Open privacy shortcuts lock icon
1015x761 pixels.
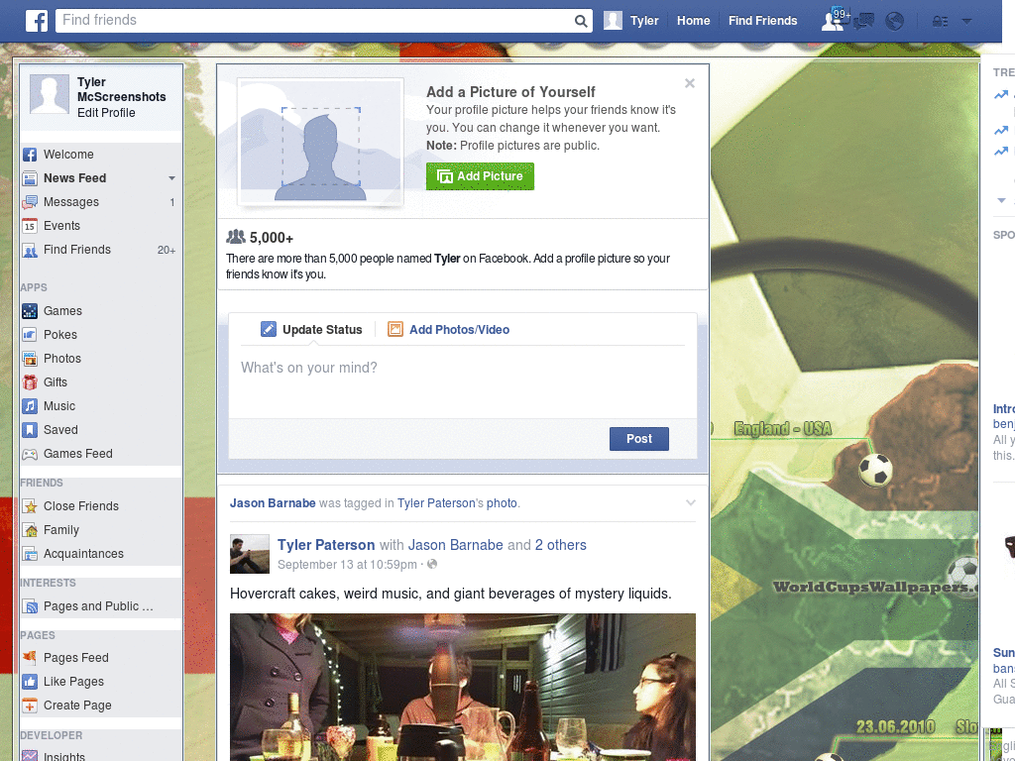click(x=940, y=22)
